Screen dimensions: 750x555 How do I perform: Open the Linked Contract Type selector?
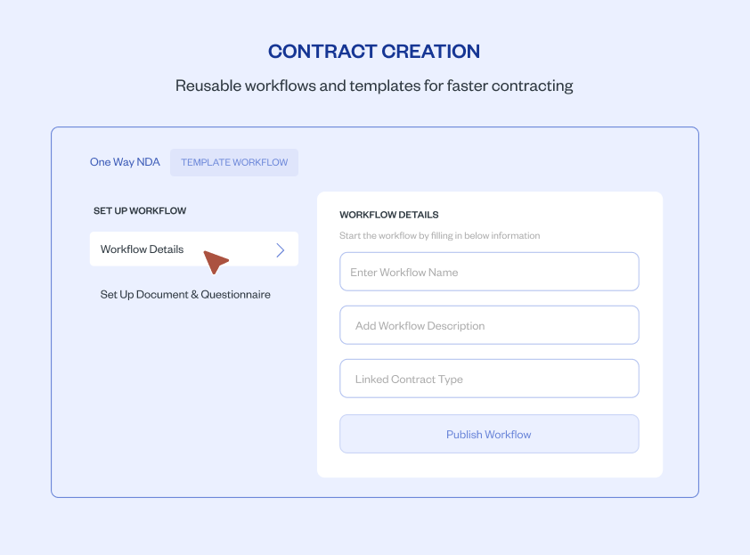pyautogui.click(x=488, y=379)
